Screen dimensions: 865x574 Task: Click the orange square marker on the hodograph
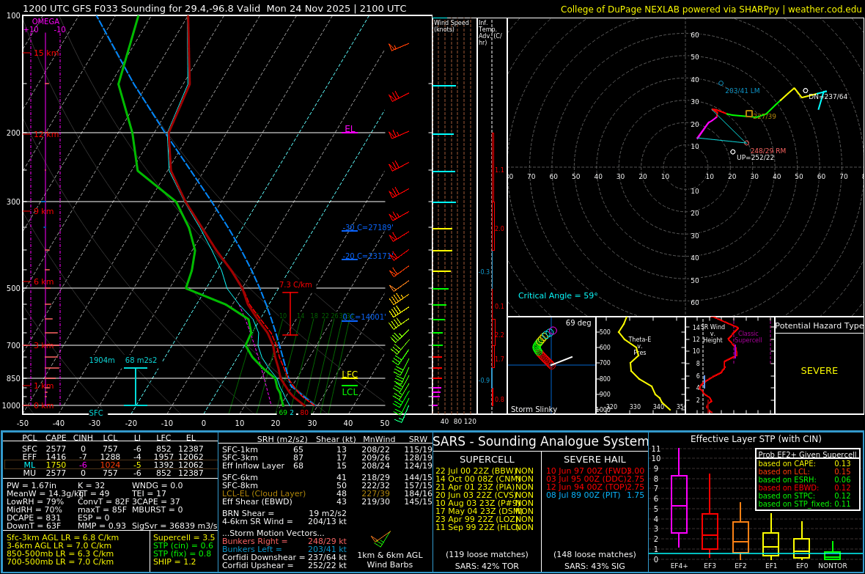(749, 114)
